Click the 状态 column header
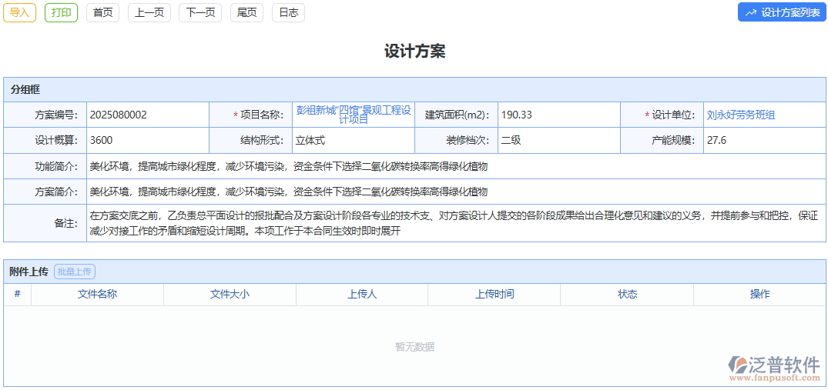 point(627,294)
